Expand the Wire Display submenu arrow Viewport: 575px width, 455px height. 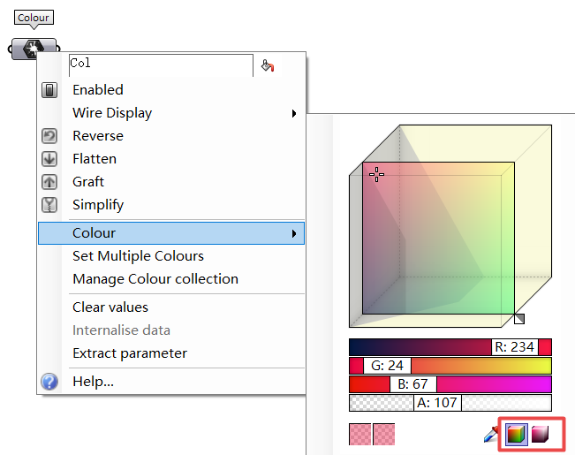click(x=294, y=113)
